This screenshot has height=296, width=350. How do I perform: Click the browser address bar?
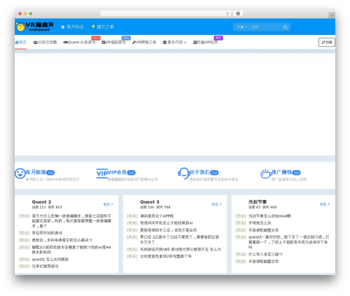166,13
